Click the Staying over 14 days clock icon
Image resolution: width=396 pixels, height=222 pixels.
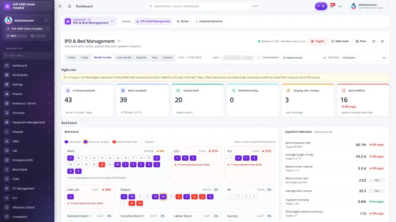tap(288, 90)
